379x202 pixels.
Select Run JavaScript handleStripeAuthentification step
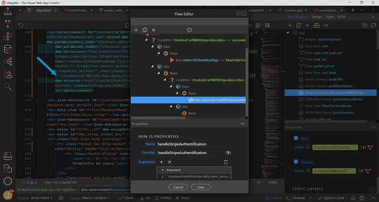coord(188,100)
